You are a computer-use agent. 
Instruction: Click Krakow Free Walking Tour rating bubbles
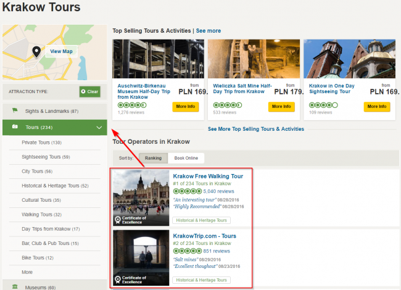(x=188, y=191)
